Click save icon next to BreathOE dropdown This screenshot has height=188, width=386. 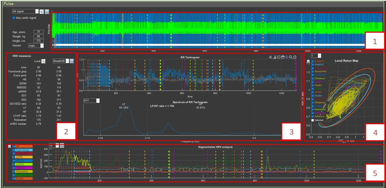pyautogui.click(x=72, y=61)
